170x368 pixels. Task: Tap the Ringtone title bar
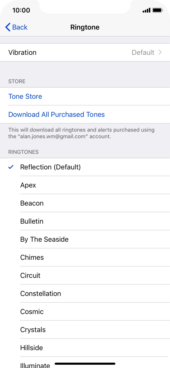(85, 27)
